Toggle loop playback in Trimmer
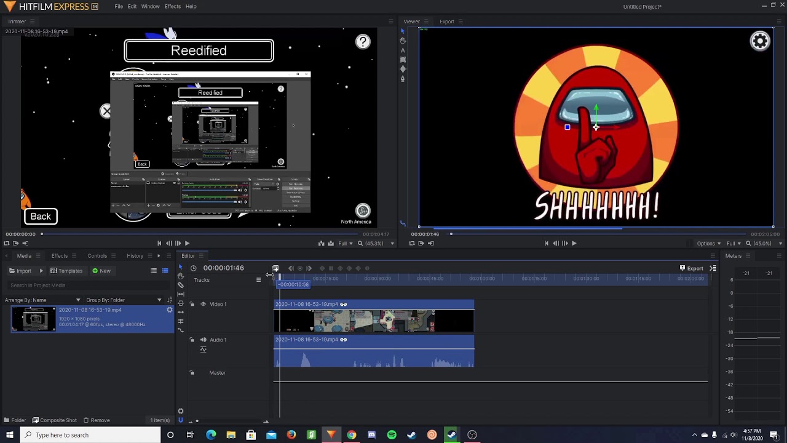787x443 pixels. pos(6,243)
